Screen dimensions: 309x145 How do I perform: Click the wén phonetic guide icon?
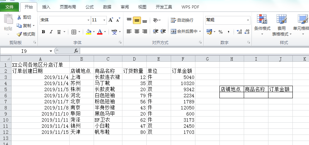[114, 32]
